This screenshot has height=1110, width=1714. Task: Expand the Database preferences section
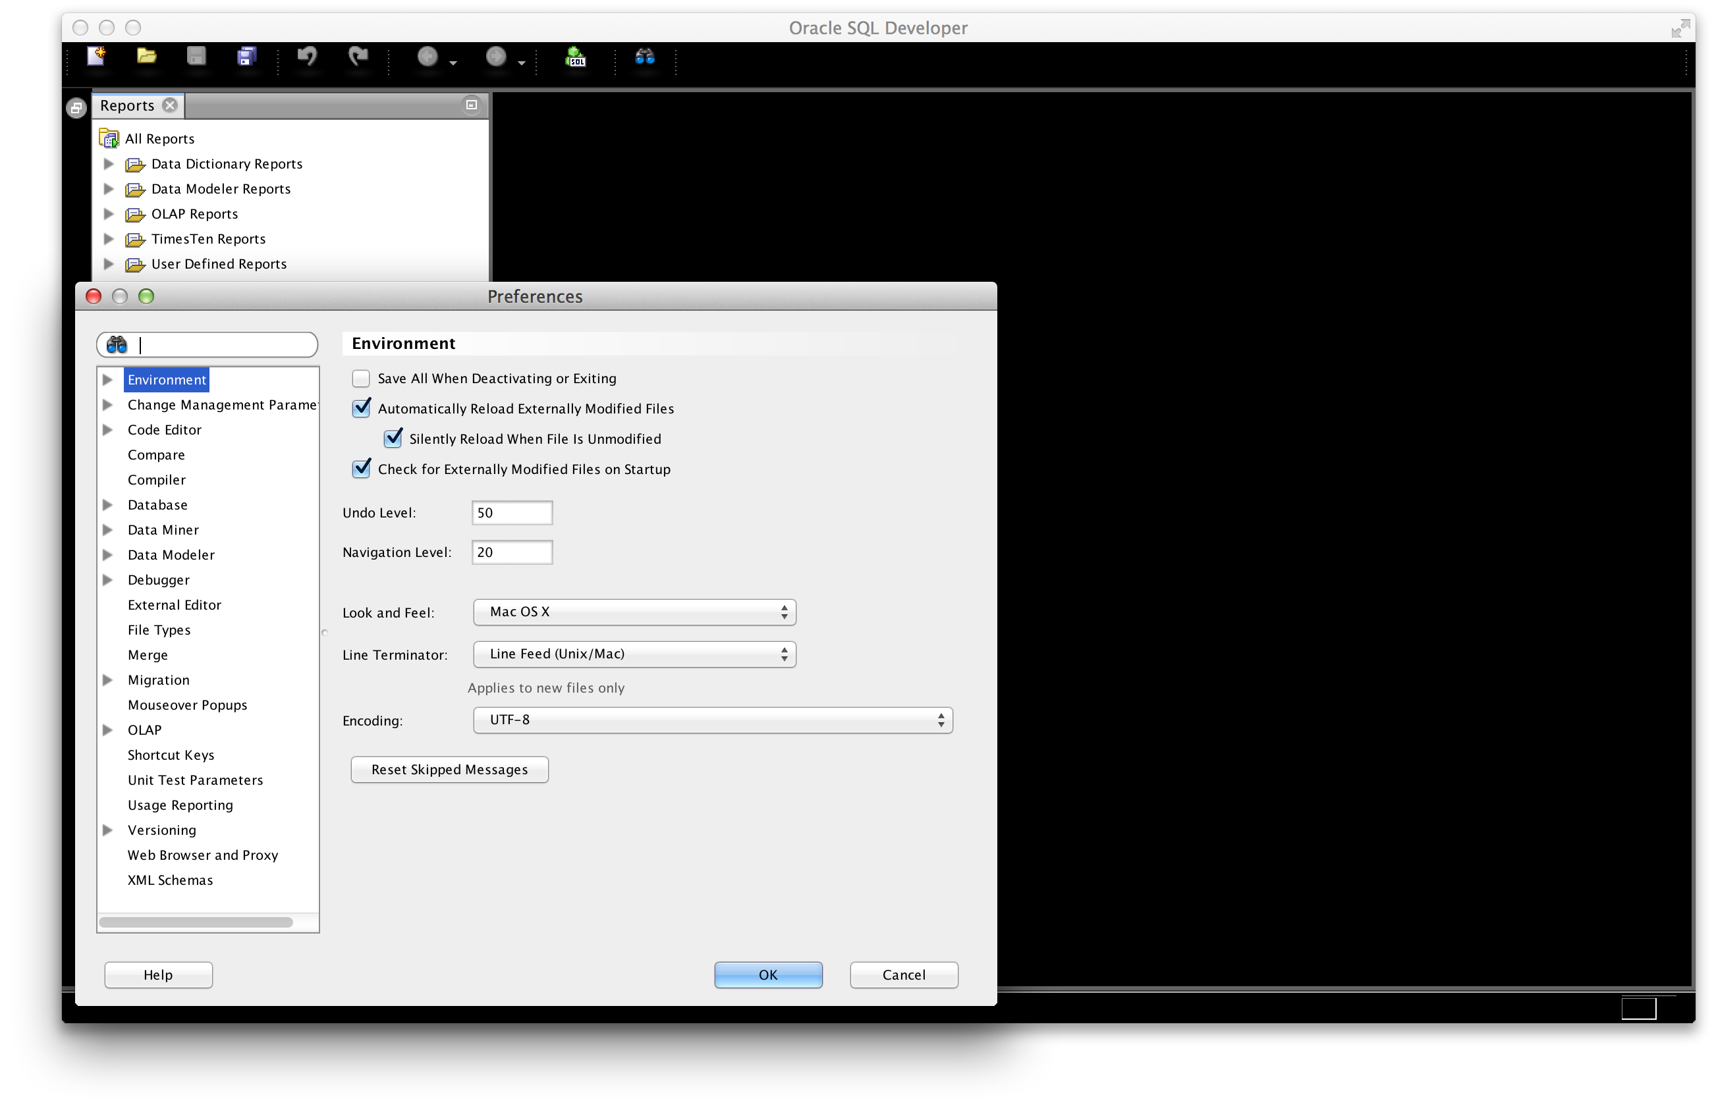coord(111,504)
